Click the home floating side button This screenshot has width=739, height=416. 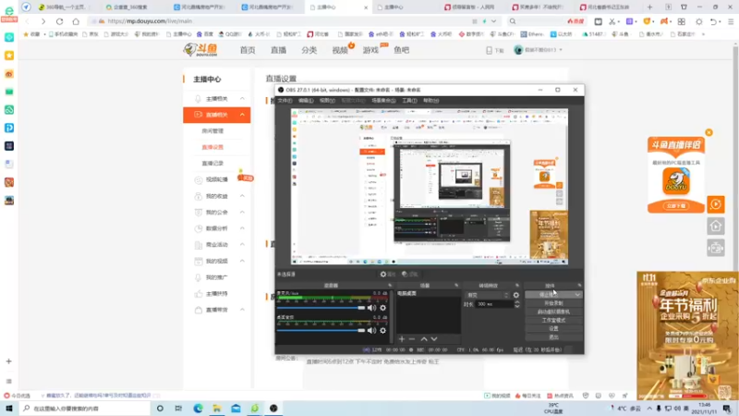pos(715,226)
